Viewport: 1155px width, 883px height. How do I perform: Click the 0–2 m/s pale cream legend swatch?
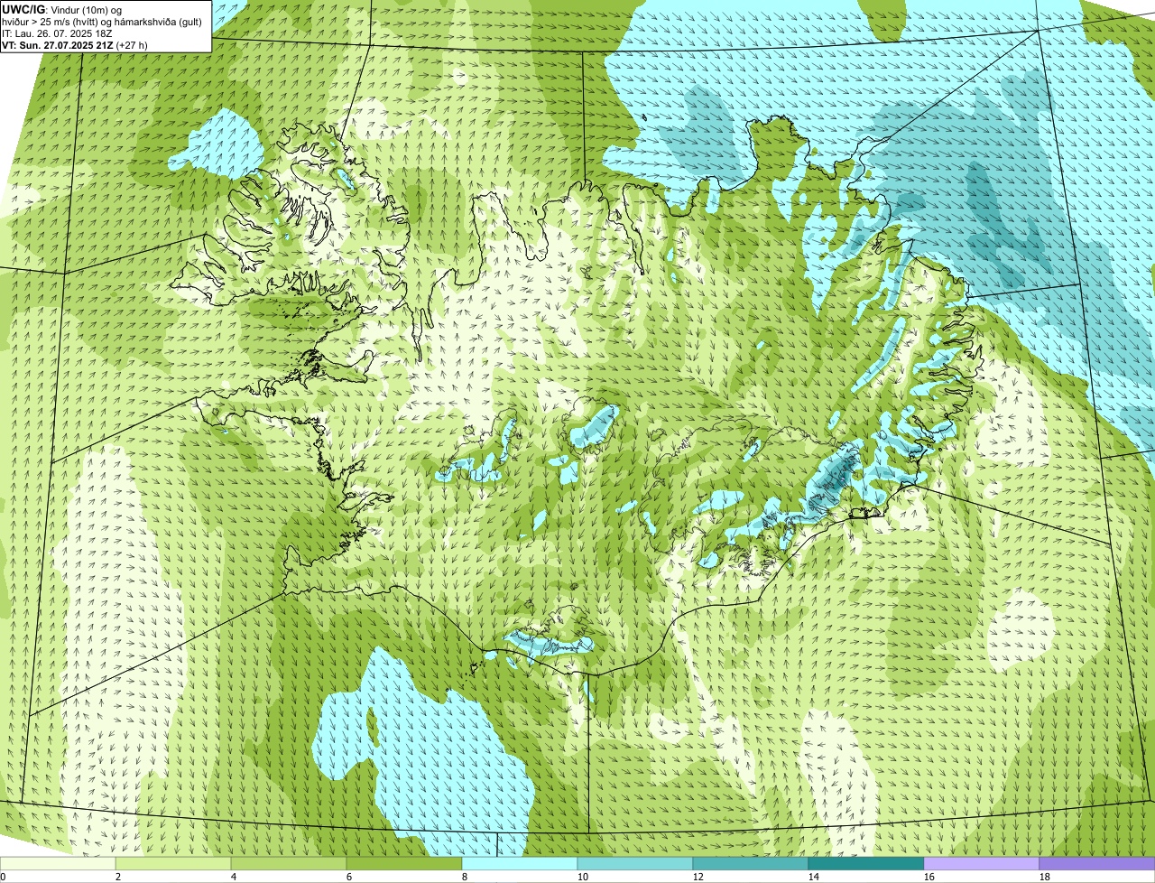[x=58, y=863]
